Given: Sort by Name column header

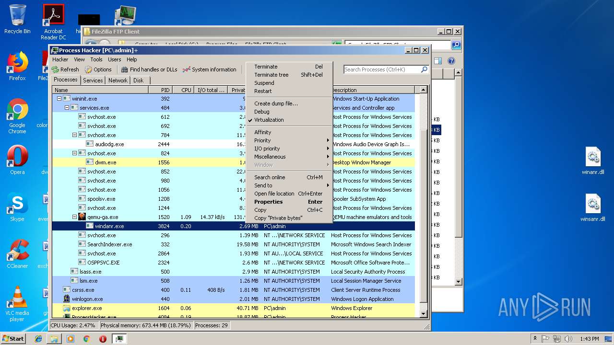Looking at the screenshot, I should pos(100,90).
